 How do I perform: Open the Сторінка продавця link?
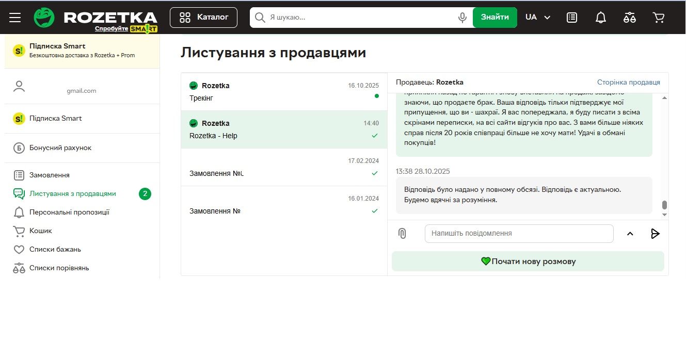(x=628, y=83)
